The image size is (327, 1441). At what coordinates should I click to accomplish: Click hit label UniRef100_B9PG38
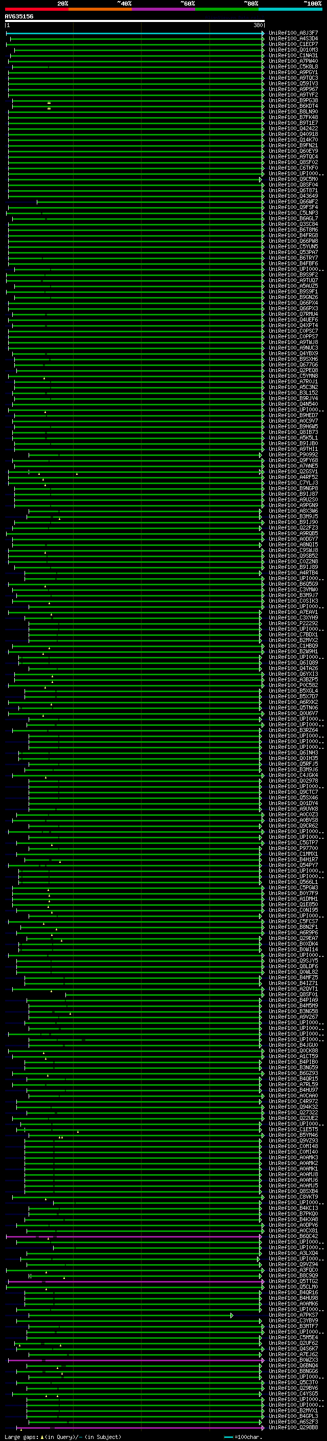(x=293, y=100)
